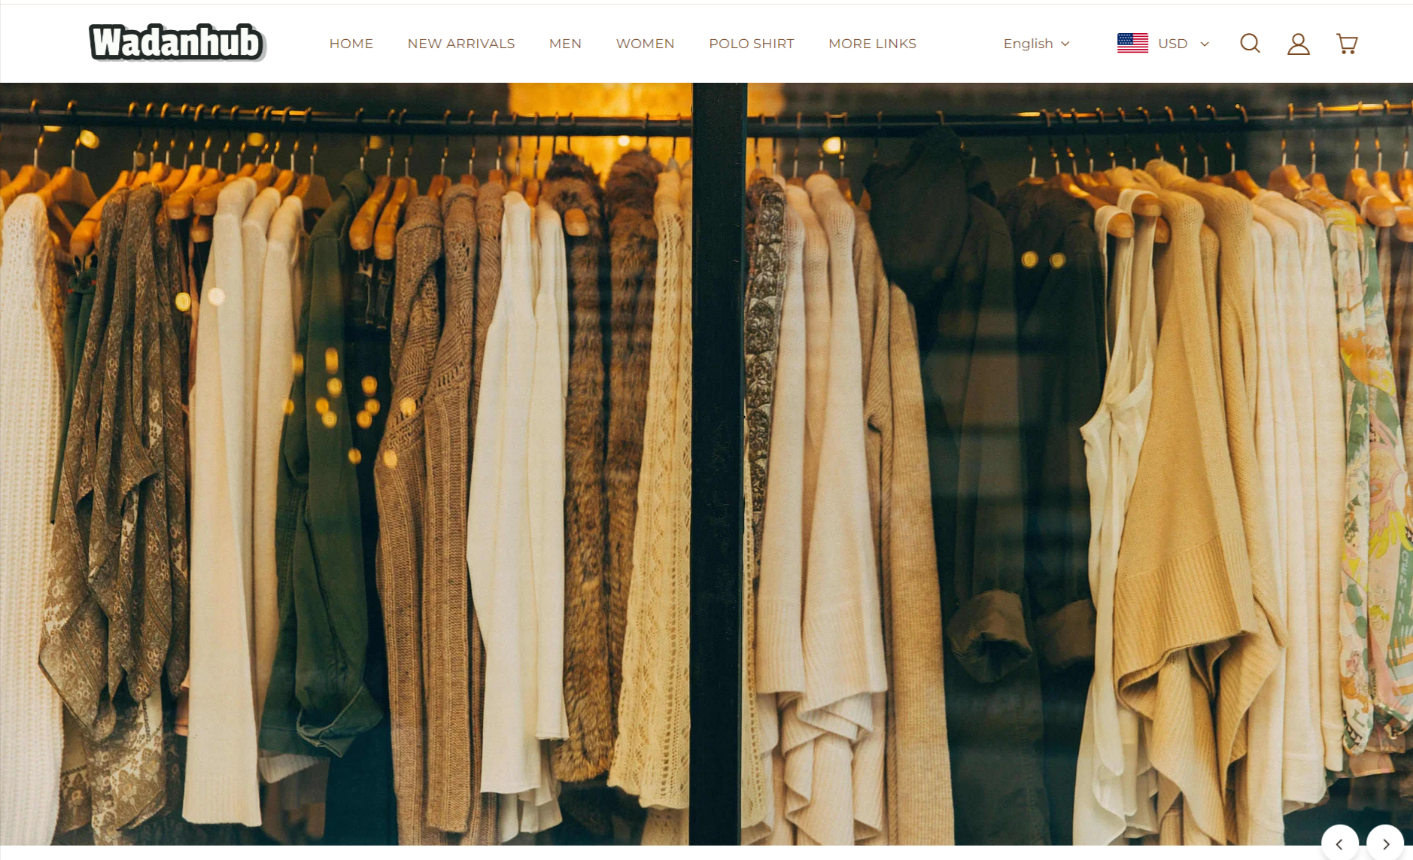This screenshot has height=860, width=1413.
Task: Expand the English language dropdown
Action: (1036, 44)
